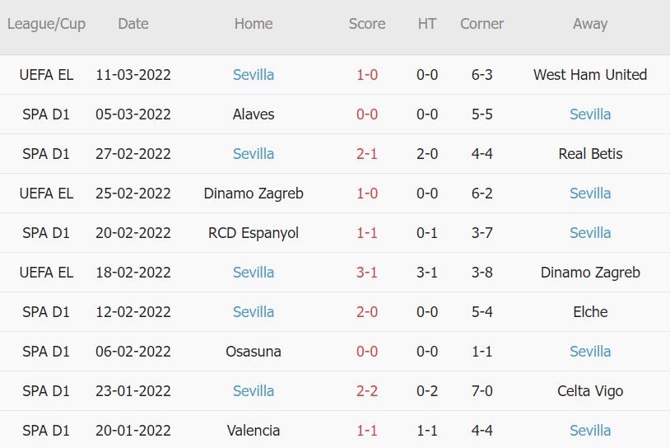Click the League/Cup column header
670x448 pixels.
click(46, 24)
